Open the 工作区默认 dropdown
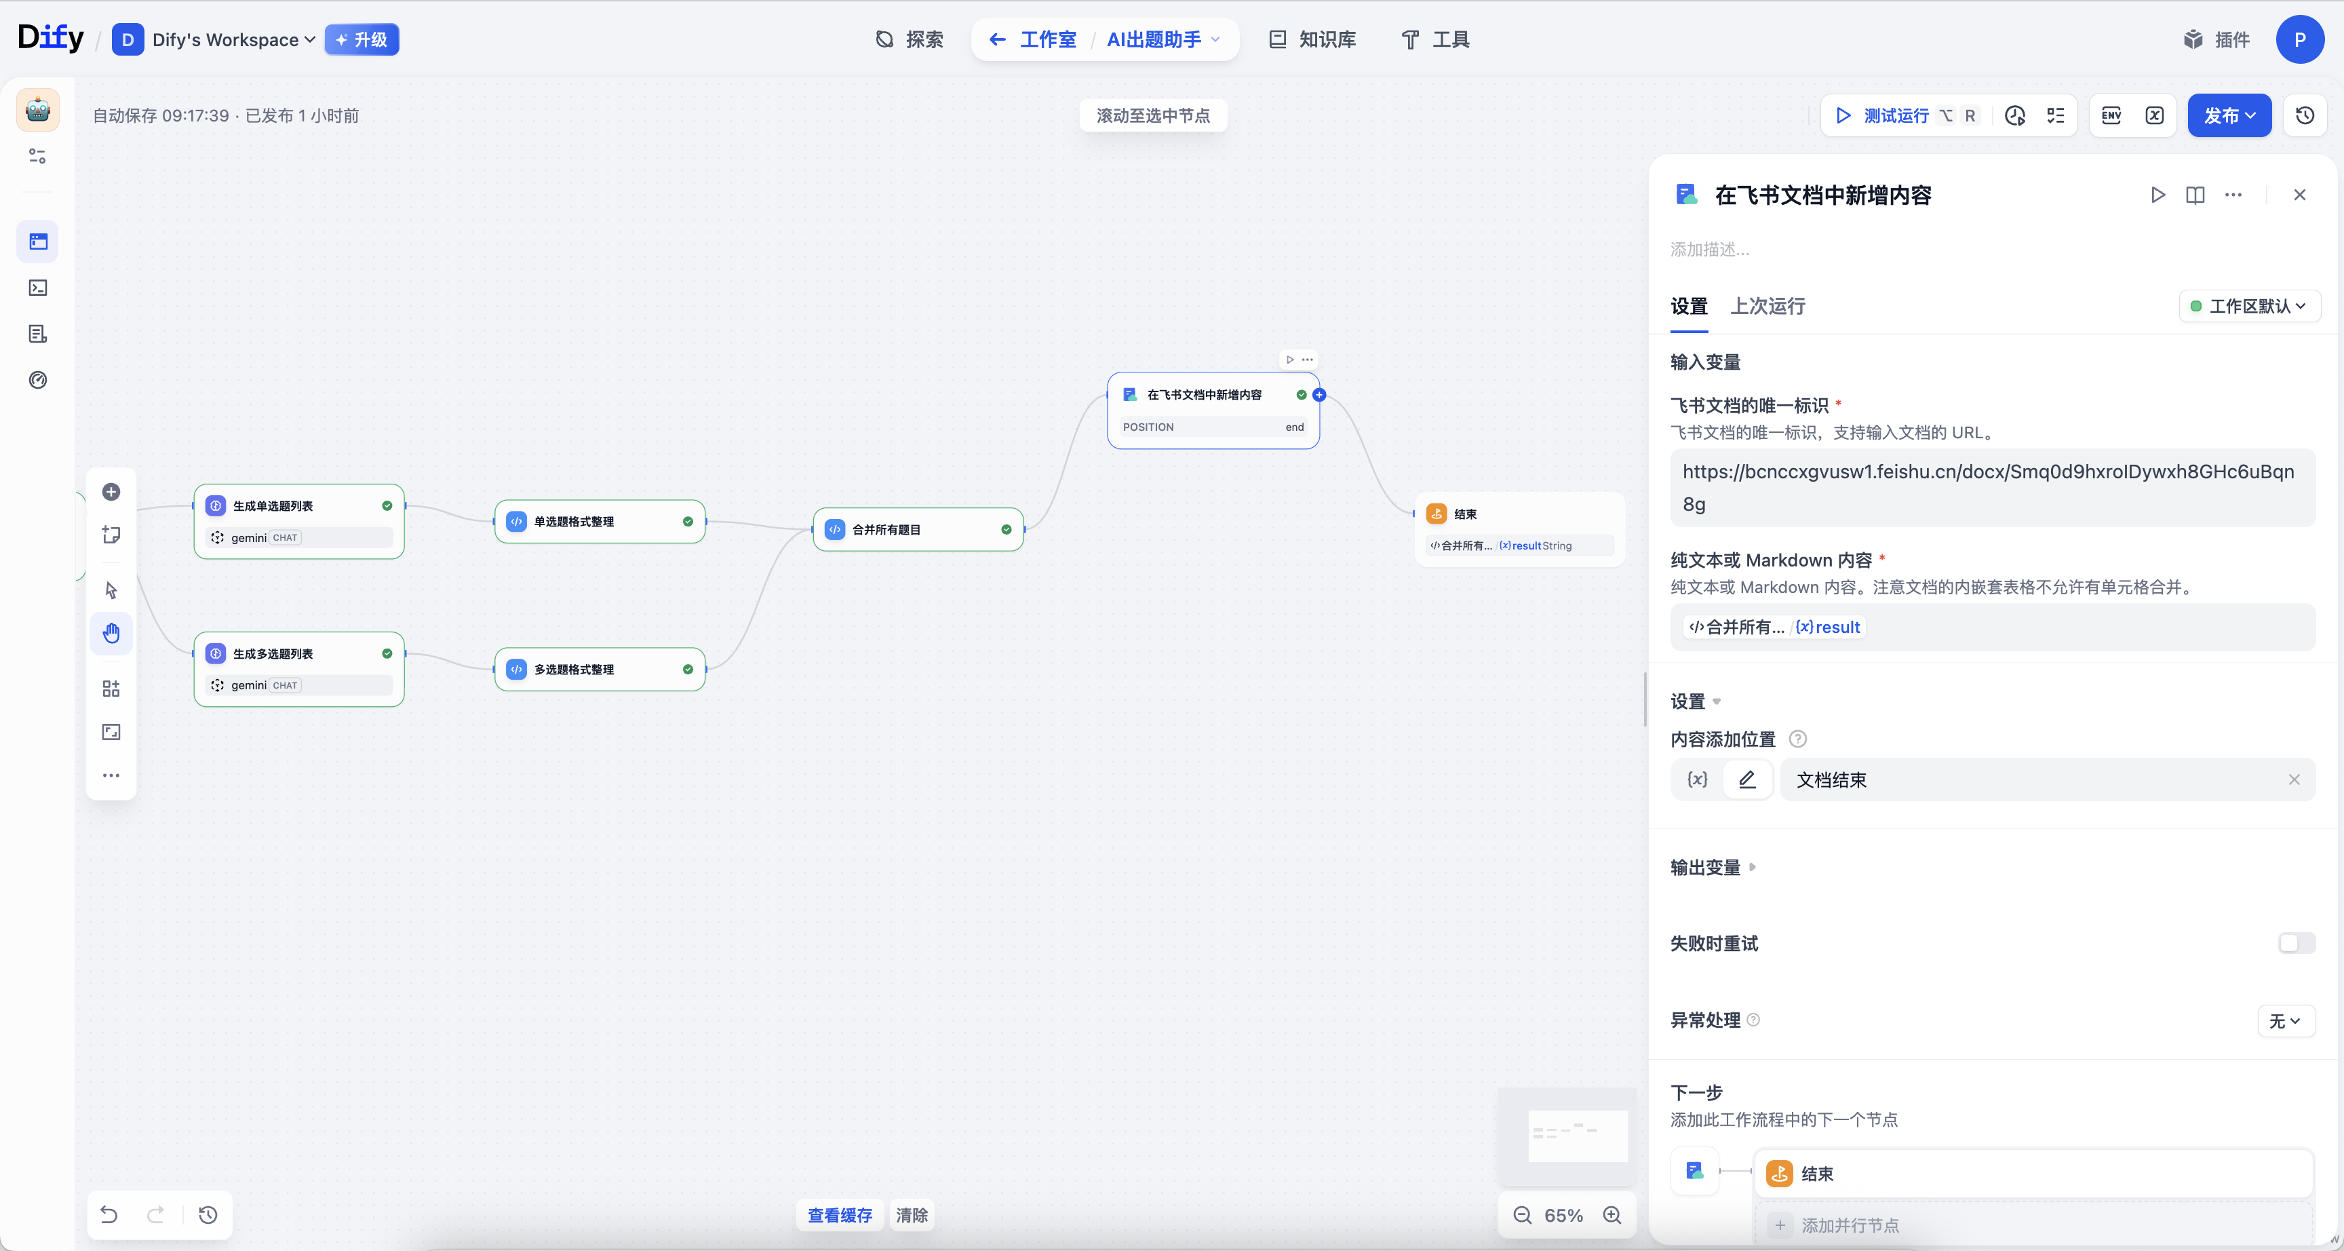The height and width of the screenshot is (1251, 2344). pyautogui.click(x=2248, y=306)
